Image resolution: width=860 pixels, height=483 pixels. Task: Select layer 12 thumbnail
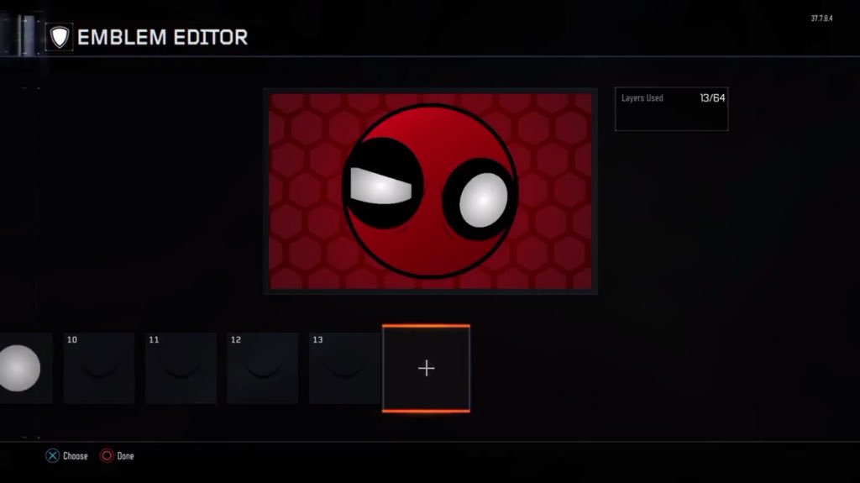coord(263,368)
